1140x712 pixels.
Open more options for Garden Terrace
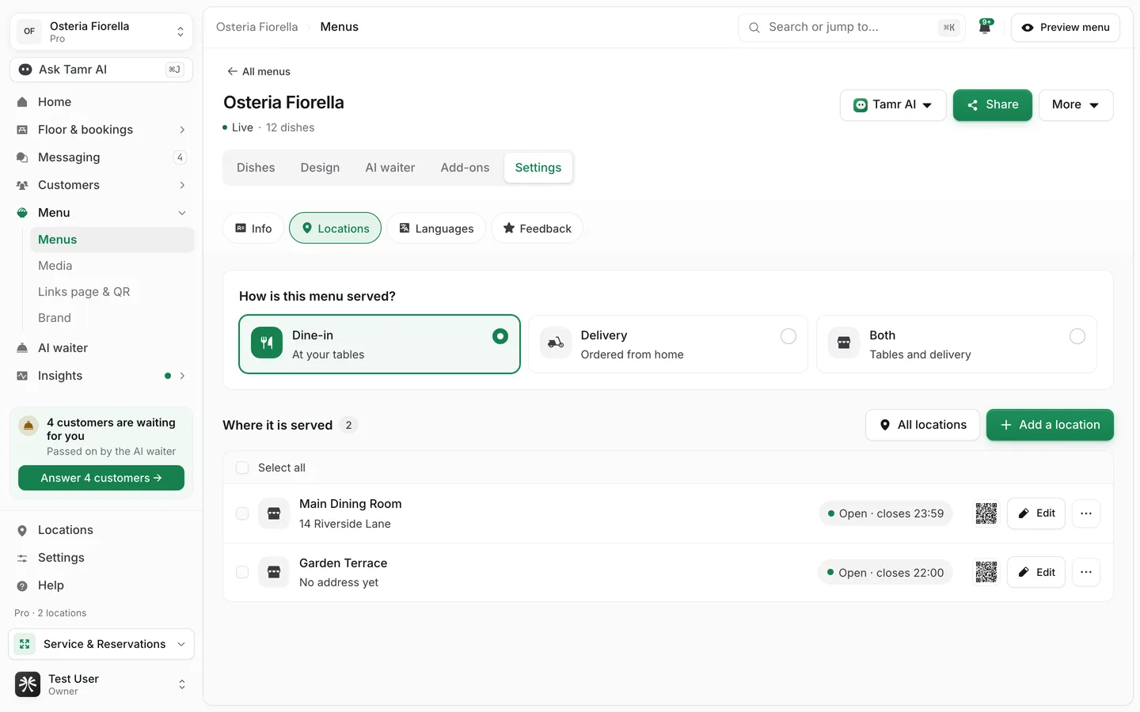coord(1086,572)
